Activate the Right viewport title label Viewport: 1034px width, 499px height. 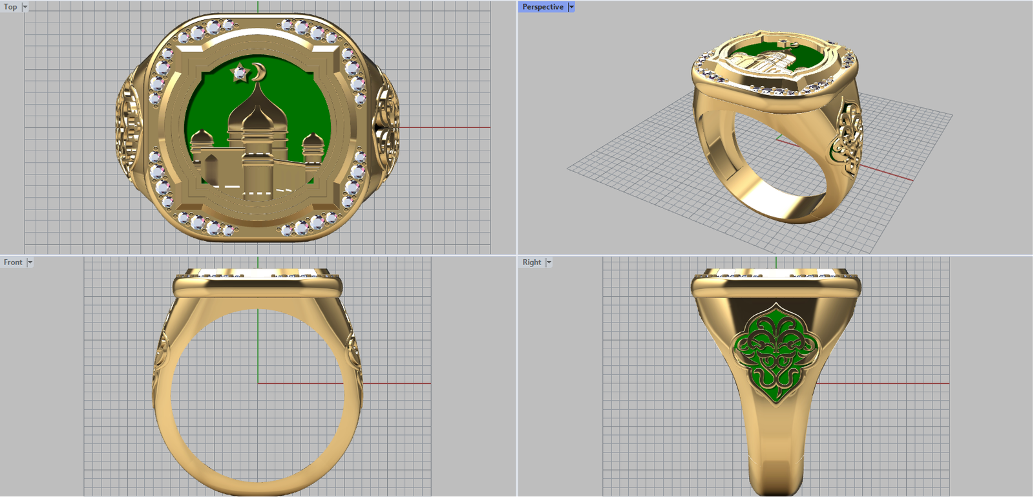tap(532, 262)
